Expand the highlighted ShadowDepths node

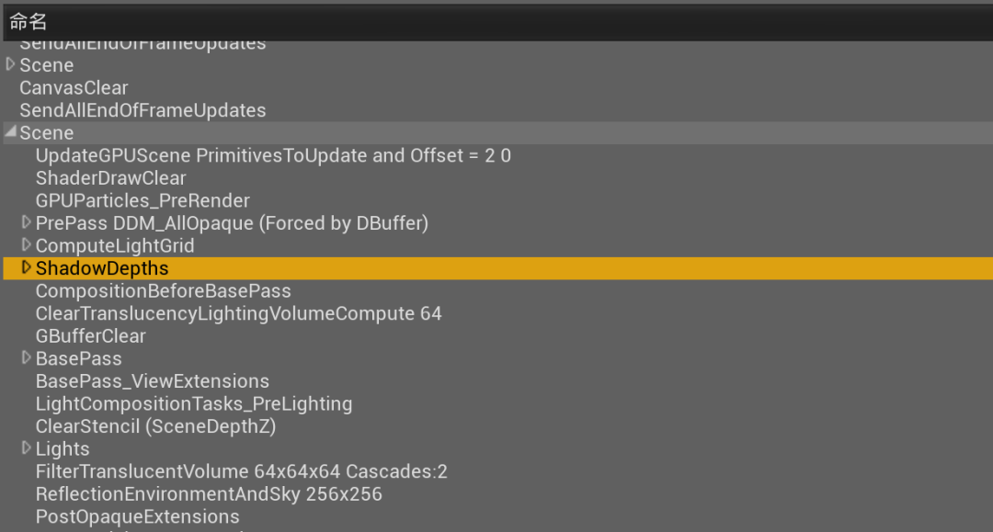click(27, 267)
